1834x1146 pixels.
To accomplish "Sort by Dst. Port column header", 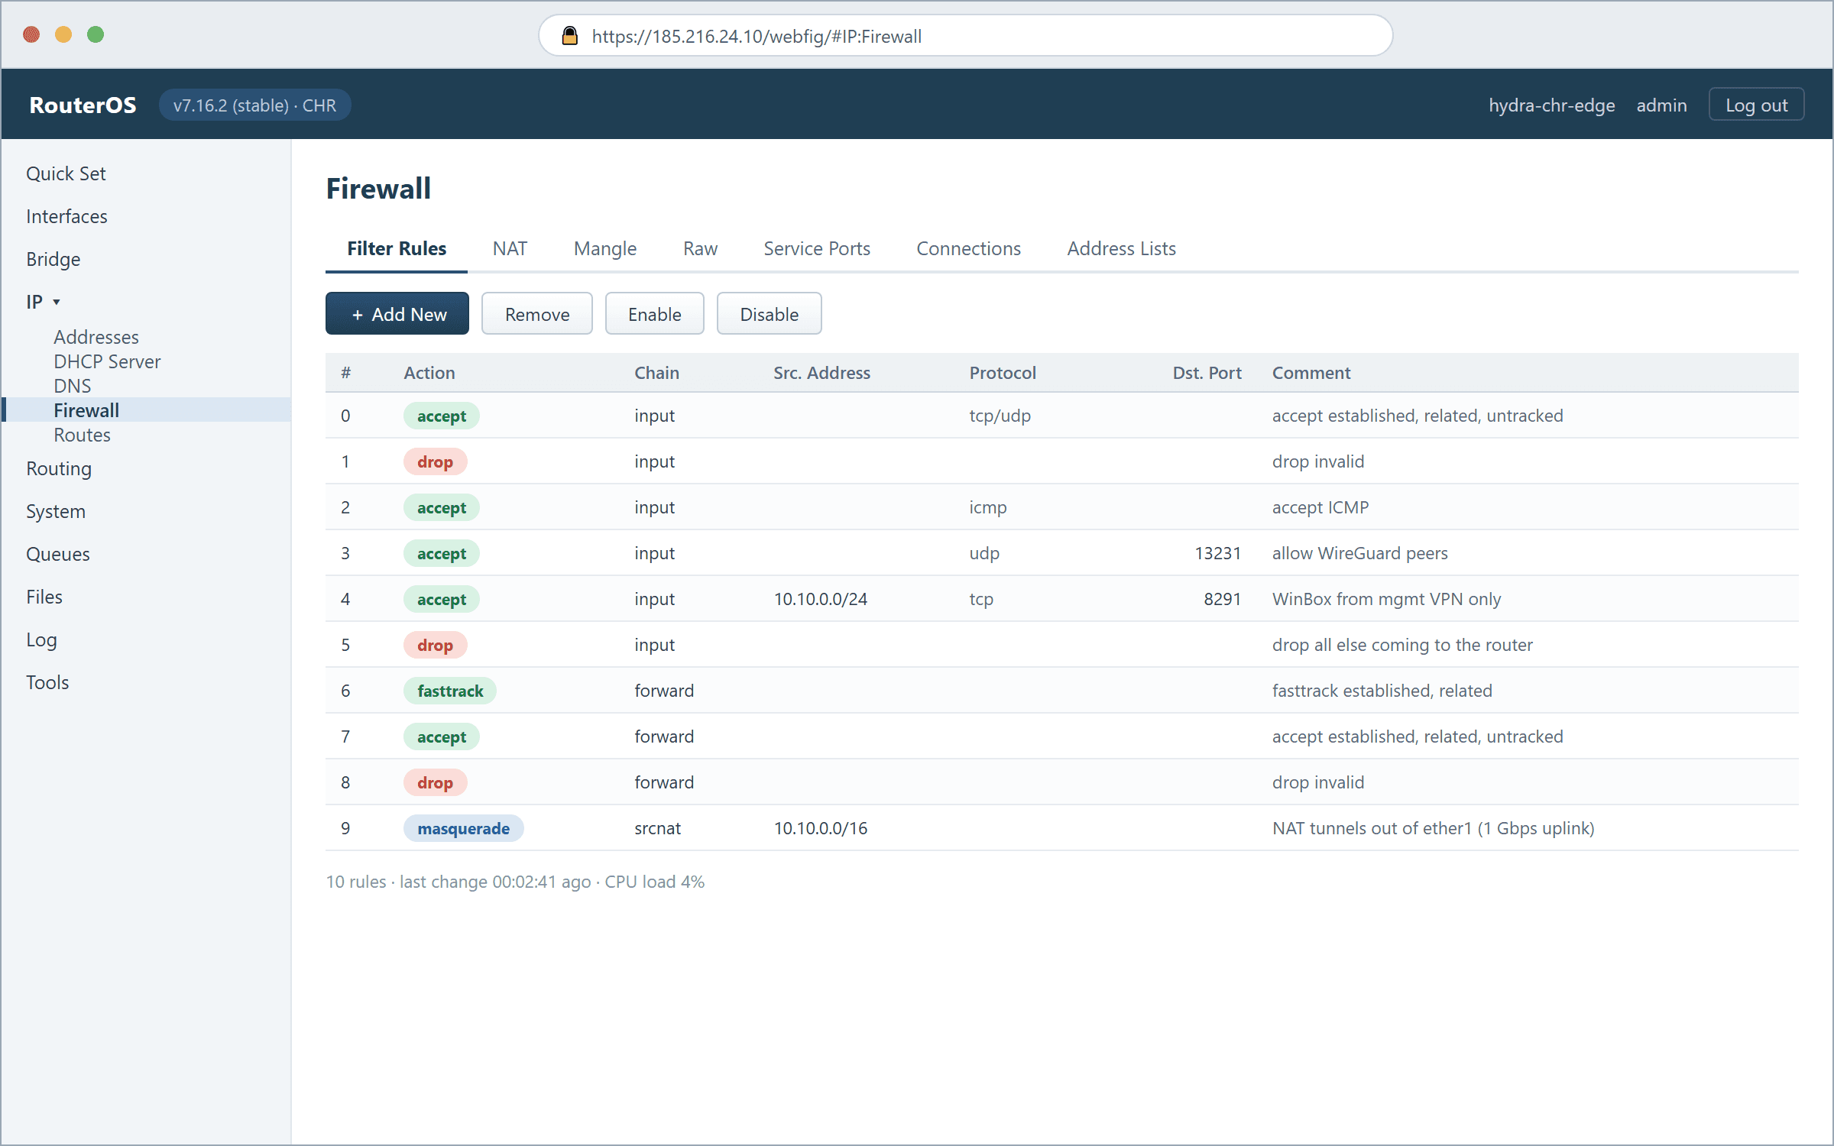I will pos(1207,372).
